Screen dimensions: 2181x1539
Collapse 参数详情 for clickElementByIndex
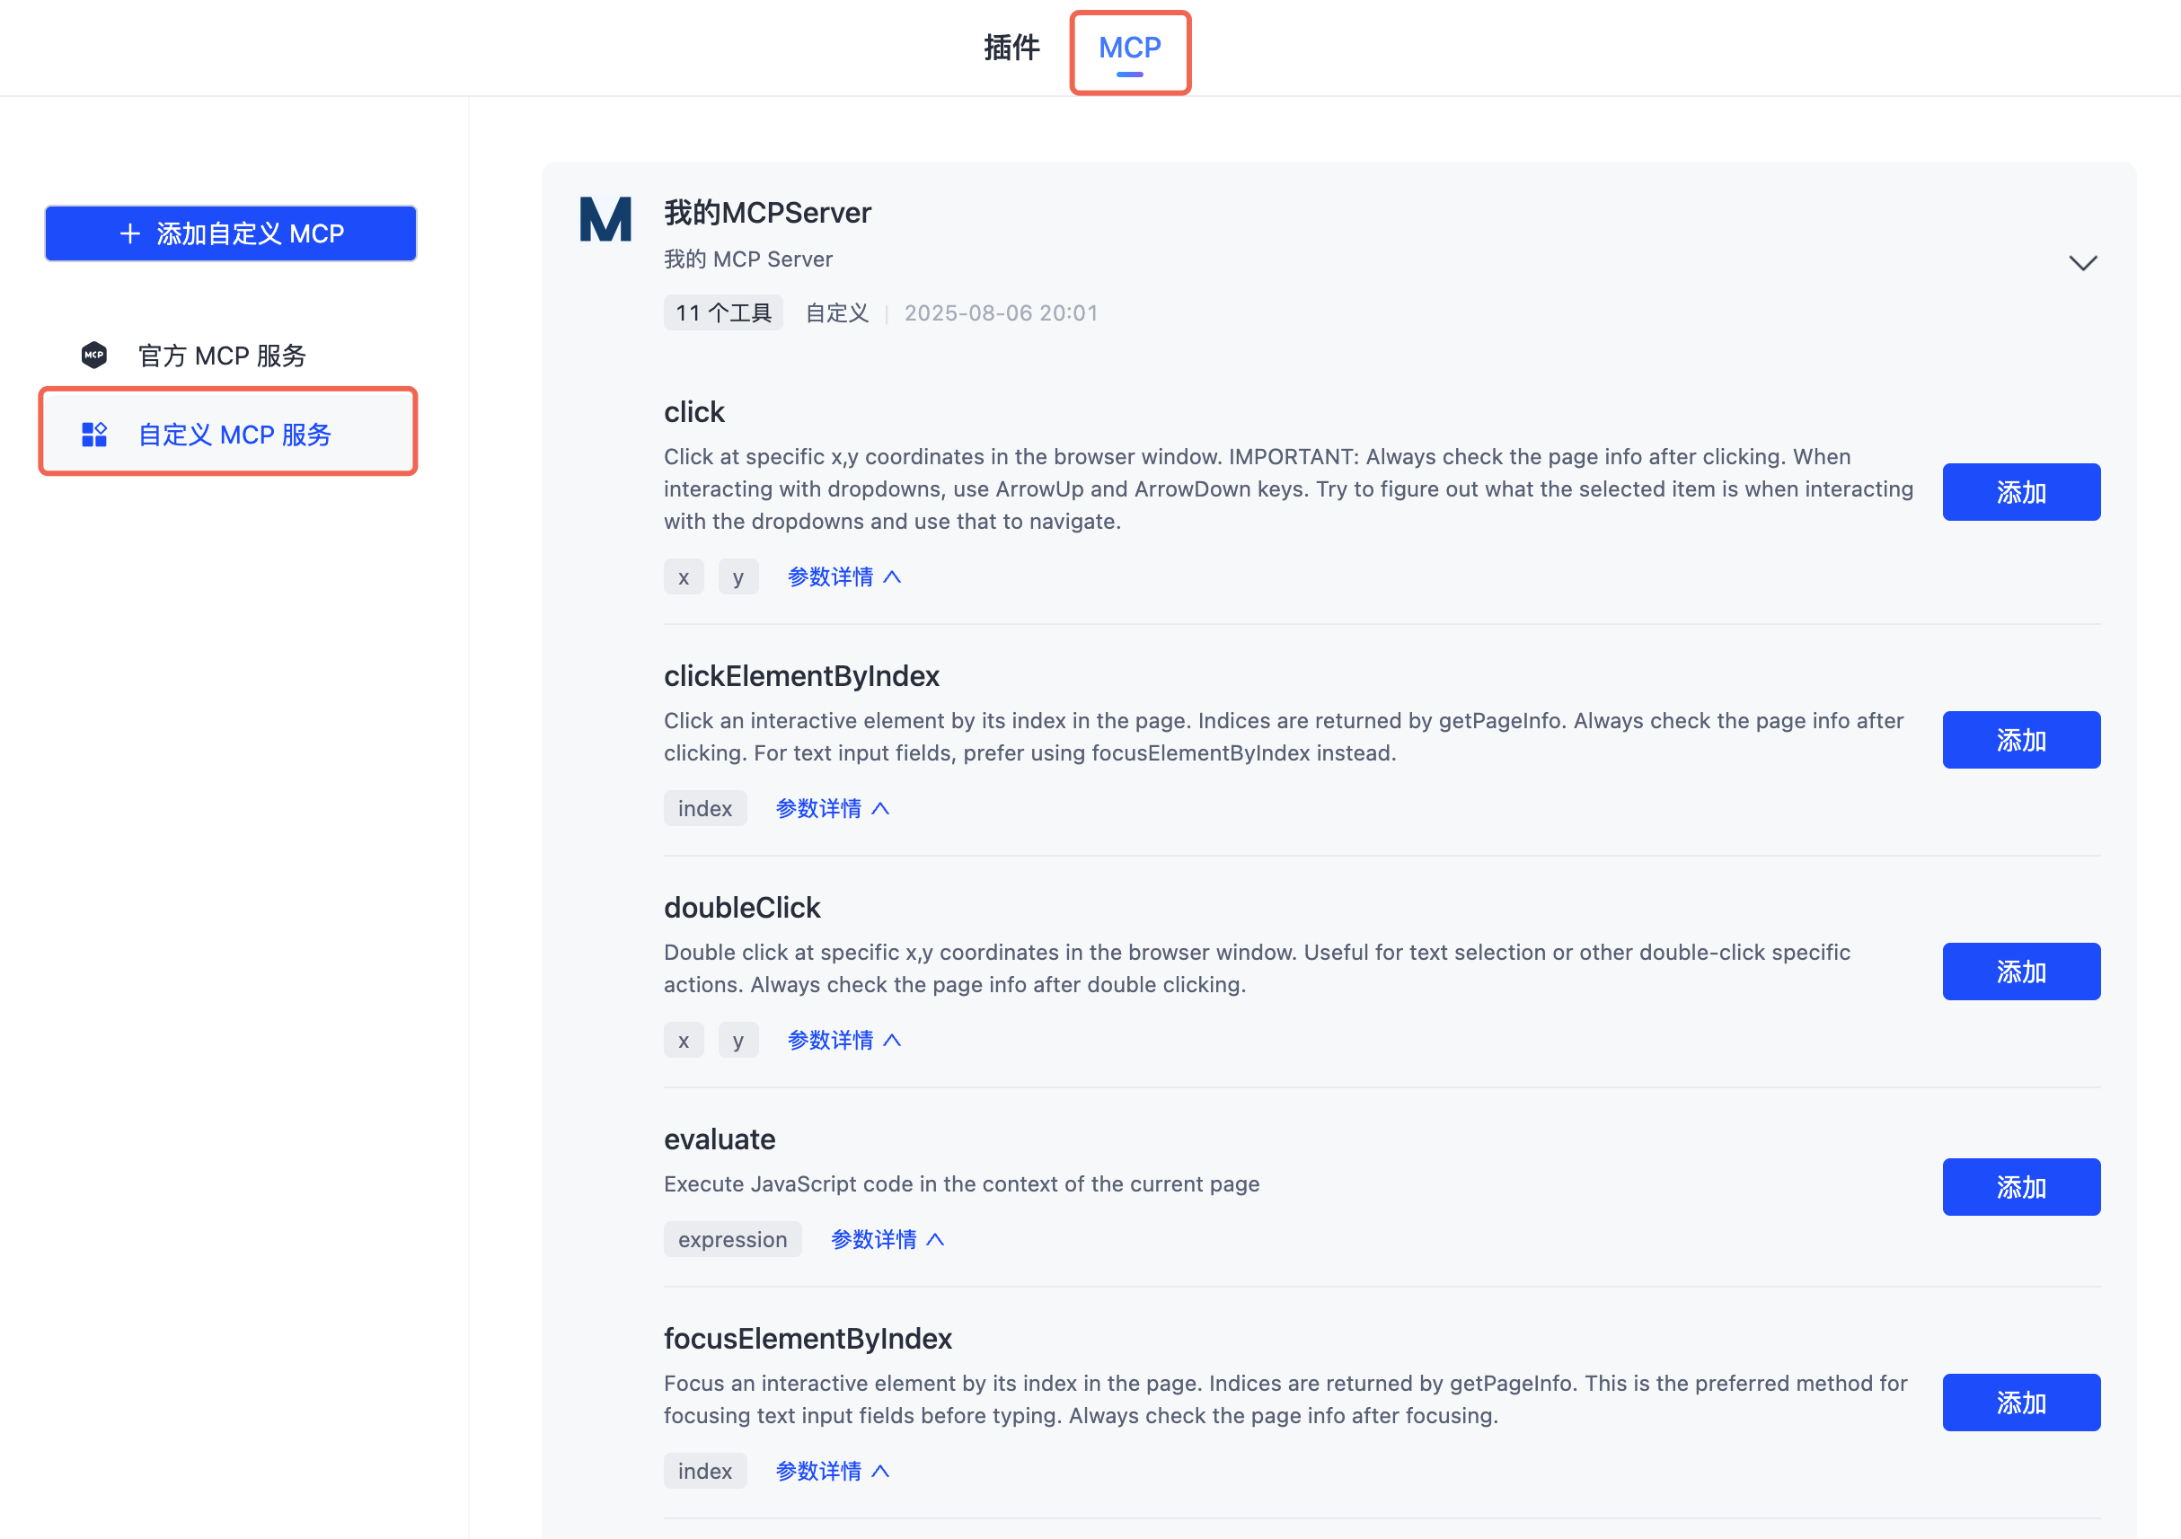click(x=832, y=809)
